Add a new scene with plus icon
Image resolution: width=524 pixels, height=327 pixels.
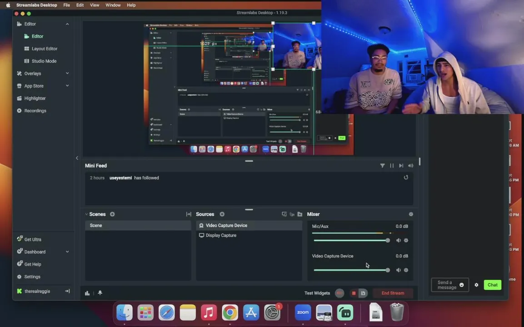coord(112,214)
